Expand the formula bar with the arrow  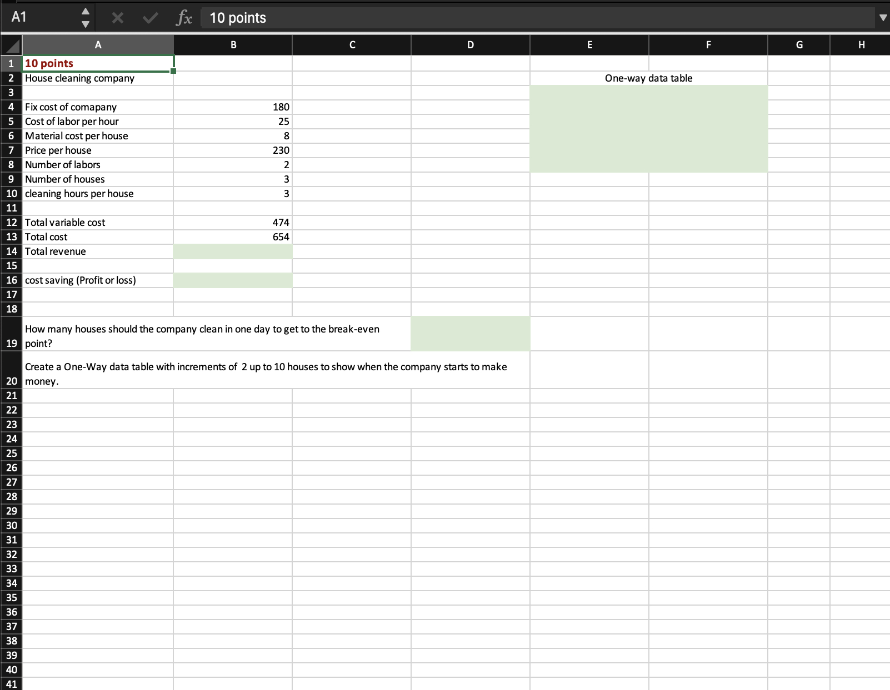pyautogui.click(x=883, y=18)
